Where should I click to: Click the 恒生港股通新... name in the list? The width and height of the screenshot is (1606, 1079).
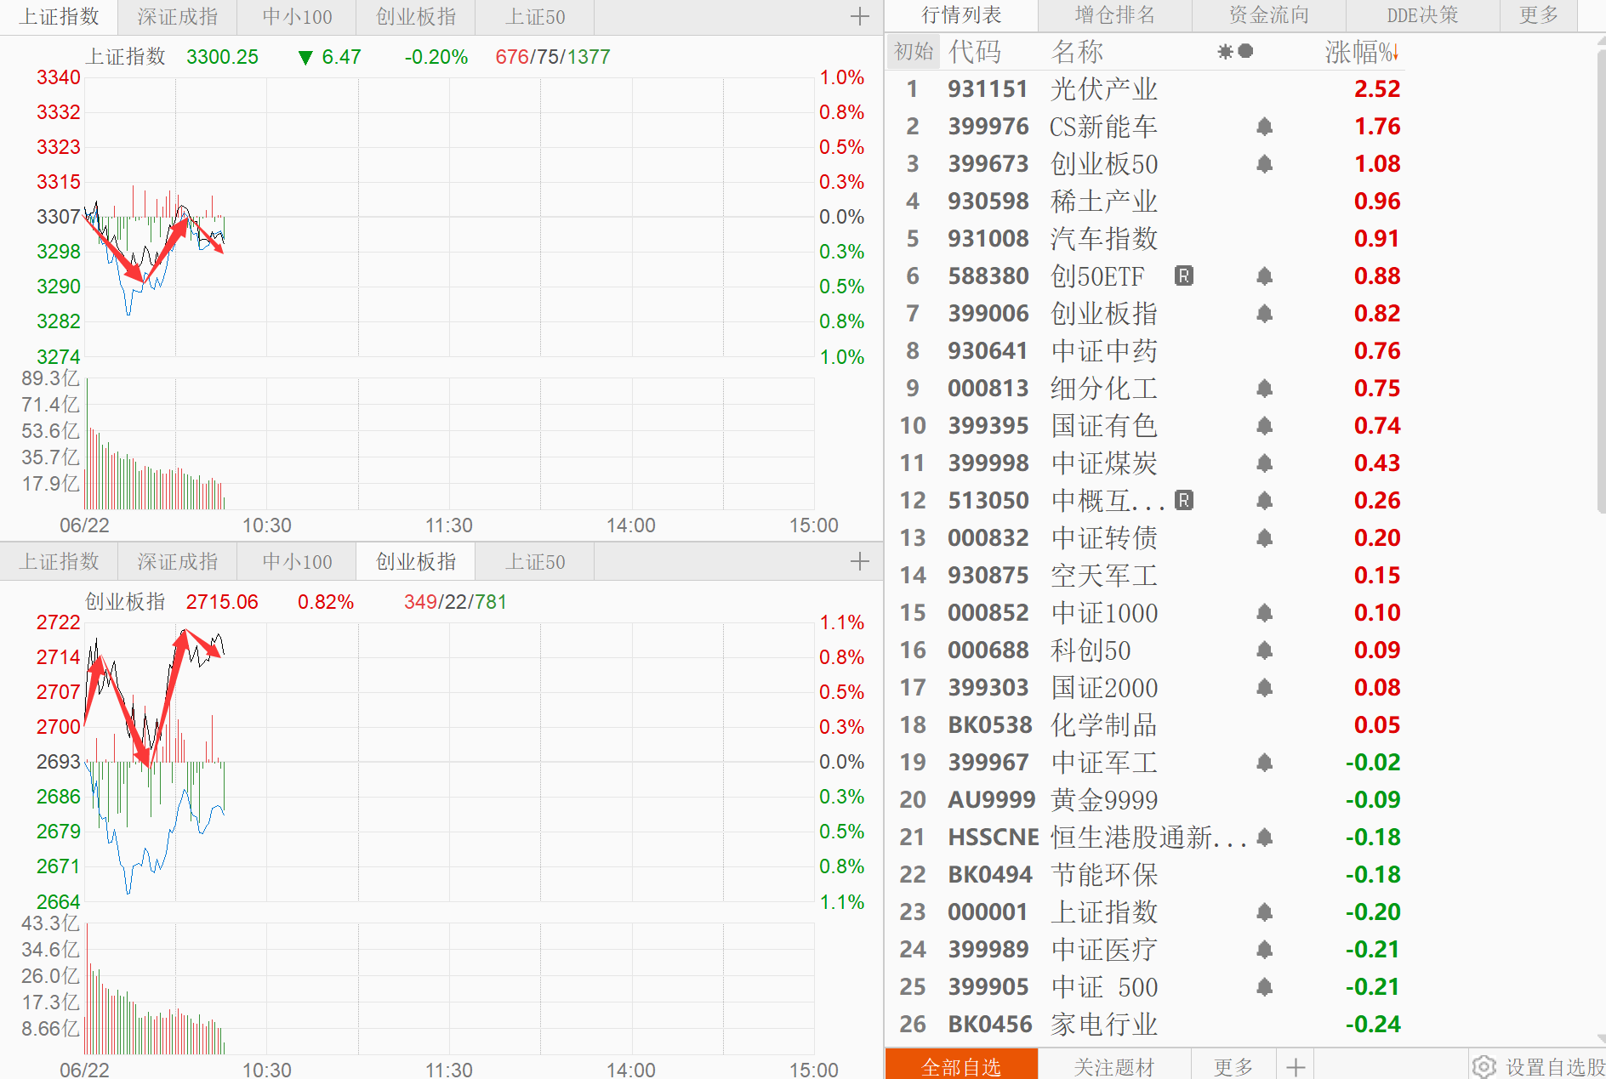click(x=1148, y=838)
